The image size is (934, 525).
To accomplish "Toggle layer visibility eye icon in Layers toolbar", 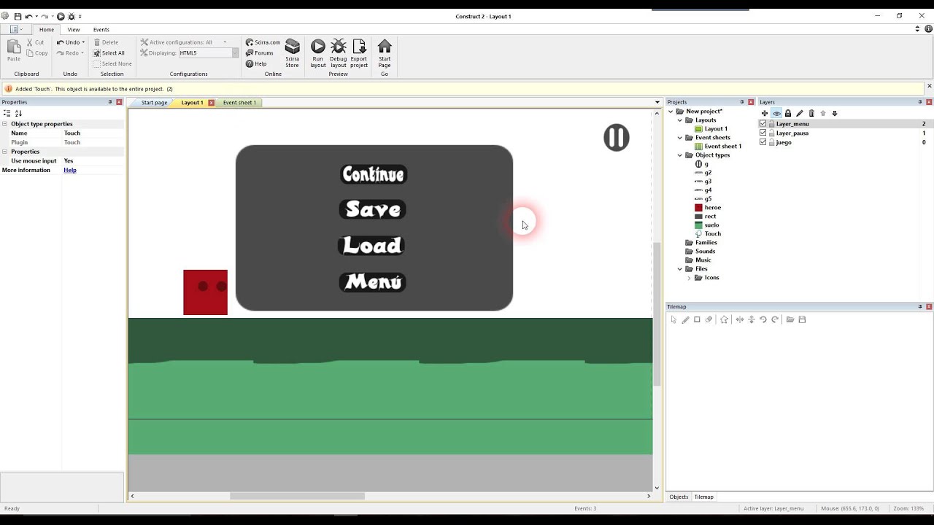I will point(776,113).
